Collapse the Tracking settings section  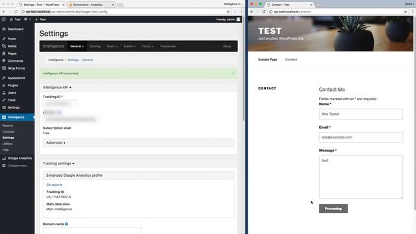[58, 163]
